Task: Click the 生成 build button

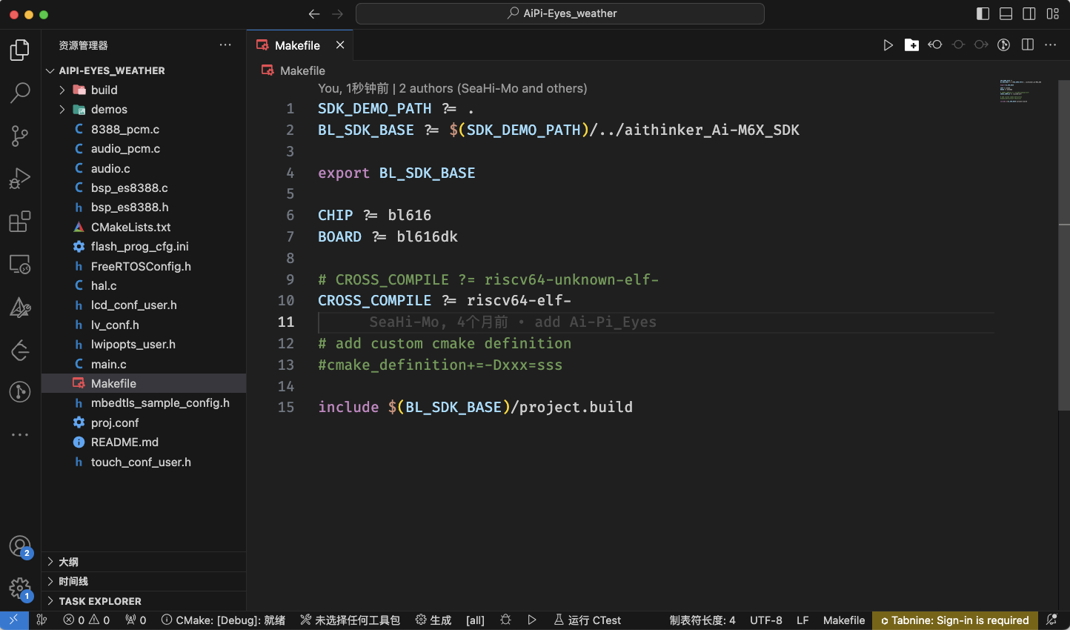Action: (433, 620)
